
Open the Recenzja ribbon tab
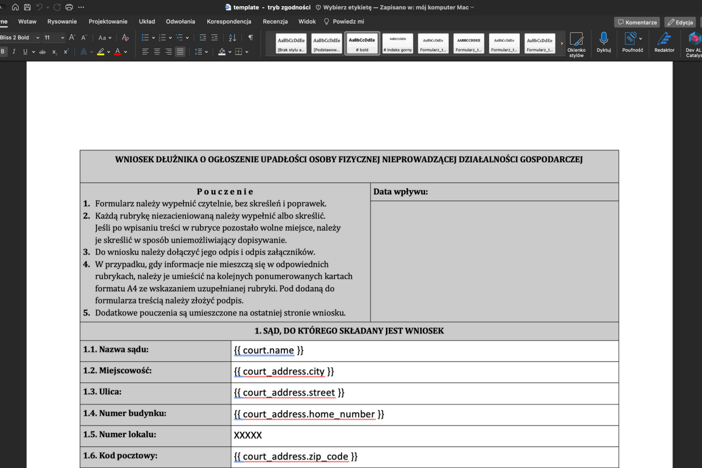[x=275, y=21]
